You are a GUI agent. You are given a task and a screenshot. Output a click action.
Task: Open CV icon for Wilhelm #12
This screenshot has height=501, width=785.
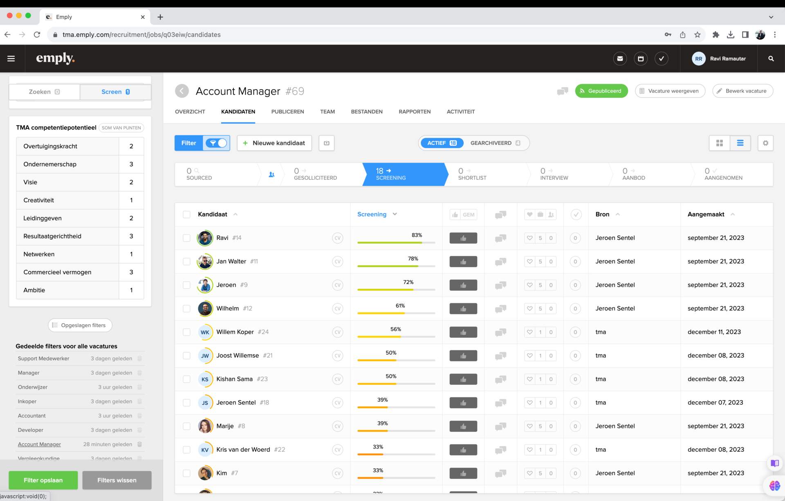(337, 309)
